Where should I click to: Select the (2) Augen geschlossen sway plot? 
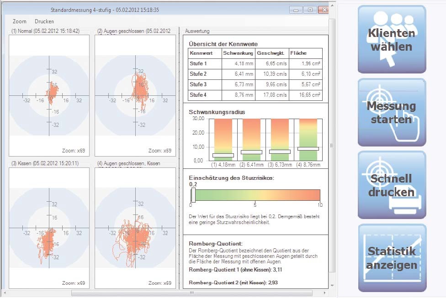(135, 96)
